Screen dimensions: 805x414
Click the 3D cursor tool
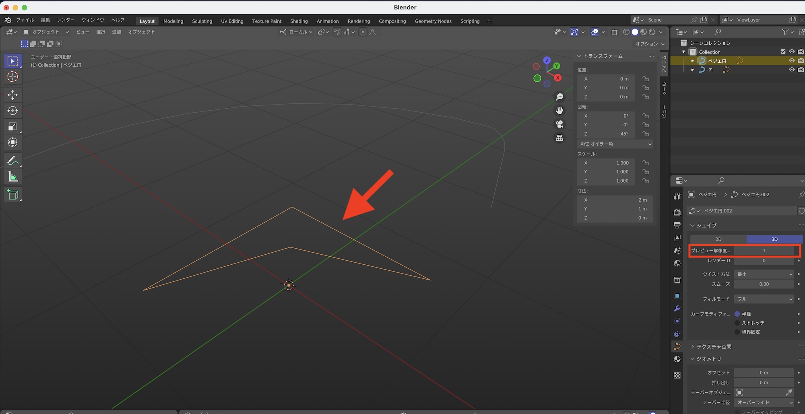coord(12,77)
